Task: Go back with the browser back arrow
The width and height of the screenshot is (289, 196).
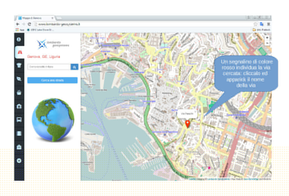Action: pyautogui.click(x=18, y=24)
